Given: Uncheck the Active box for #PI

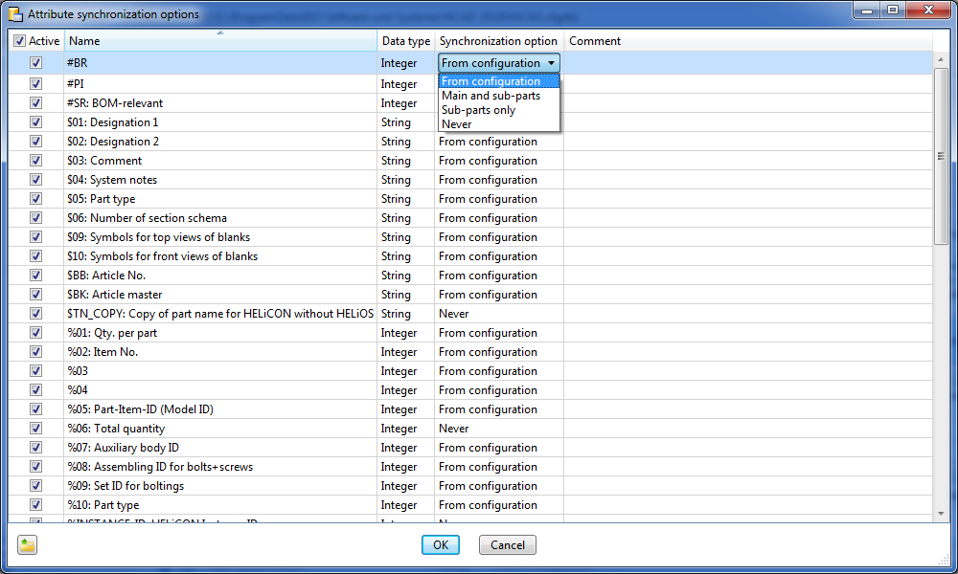Looking at the screenshot, I should (36, 83).
